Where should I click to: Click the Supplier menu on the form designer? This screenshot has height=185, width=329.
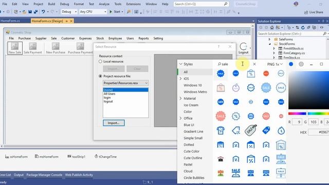[41, 39]
